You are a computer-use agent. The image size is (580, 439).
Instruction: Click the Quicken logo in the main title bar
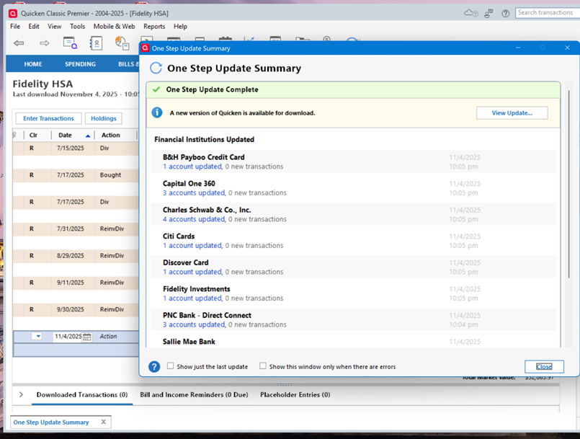click(13, 14)
